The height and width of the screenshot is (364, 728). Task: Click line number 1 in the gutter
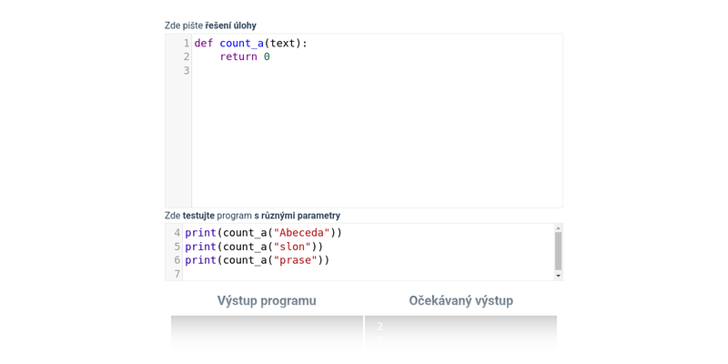click(x=186, y=43)
